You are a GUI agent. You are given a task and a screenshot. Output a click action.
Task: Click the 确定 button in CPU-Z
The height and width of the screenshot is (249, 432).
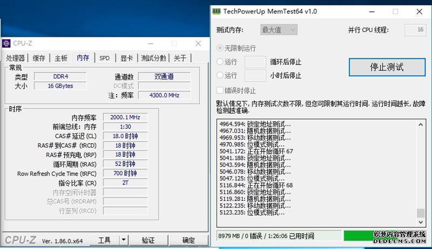[188, 240]
